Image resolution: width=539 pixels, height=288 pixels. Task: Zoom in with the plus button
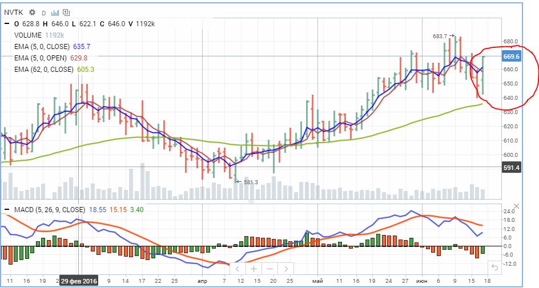[253, 268]
